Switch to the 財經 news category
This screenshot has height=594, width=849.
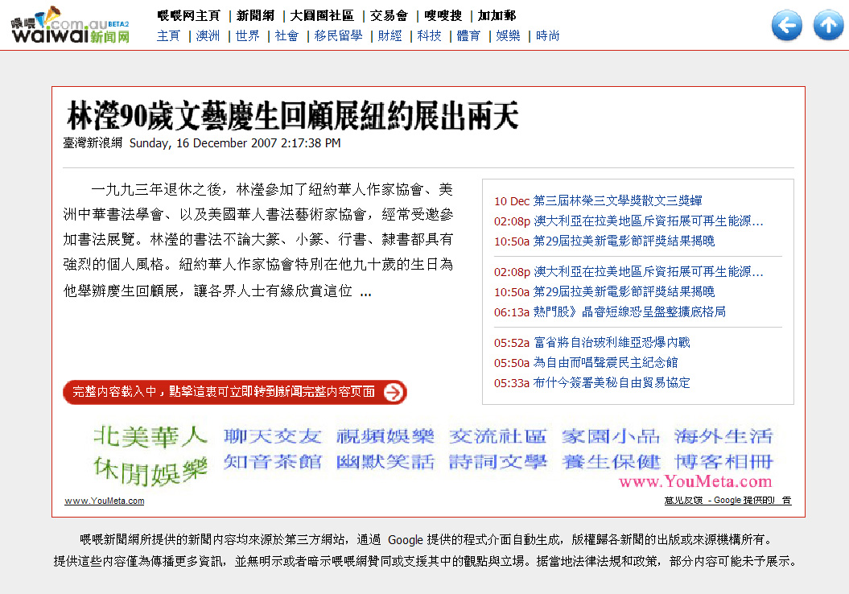point(389,36)
